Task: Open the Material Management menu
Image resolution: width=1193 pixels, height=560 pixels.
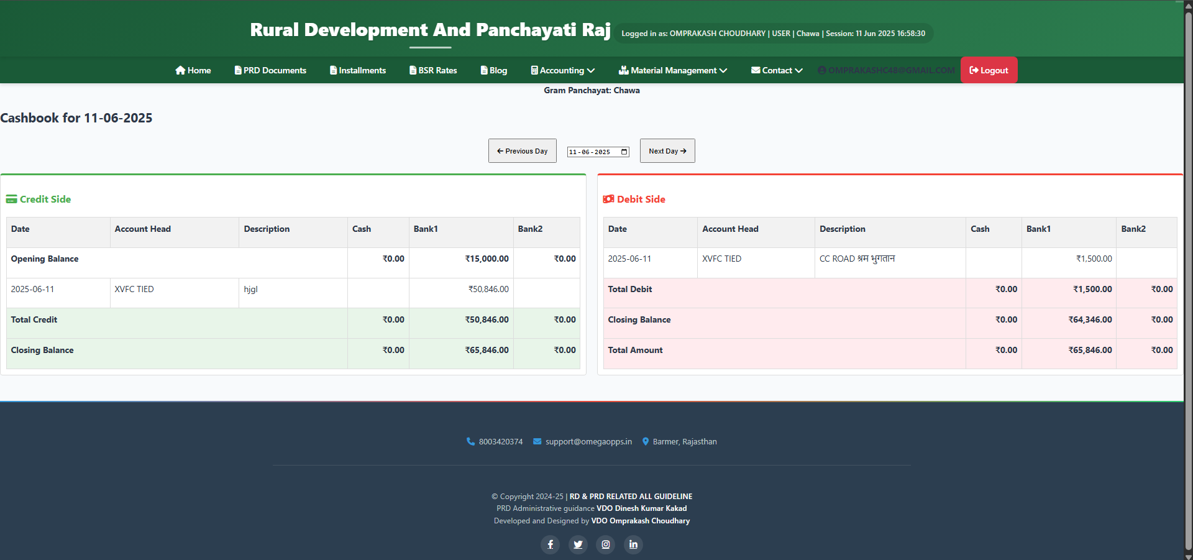Action: point(673,70)
